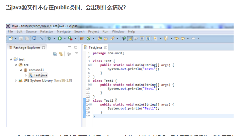Viewport: 244px width, 136px height.
Task: Toggle Show Whitespace Characters pilcrow icon
Action: tap(148, 38)
